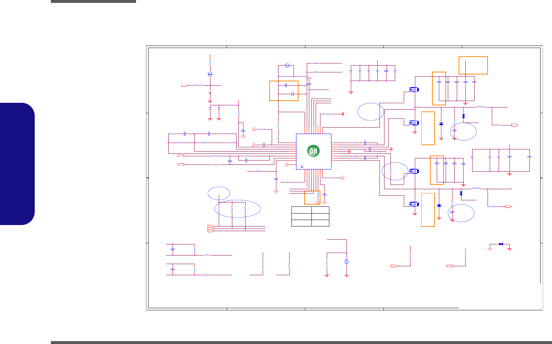Click the upper blue diode symbol
This screenshot has width=552, height=344.
click(441, 124)
